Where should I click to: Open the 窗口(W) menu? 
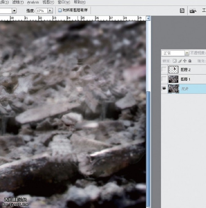pyautogui.click(x=64, y=2)
